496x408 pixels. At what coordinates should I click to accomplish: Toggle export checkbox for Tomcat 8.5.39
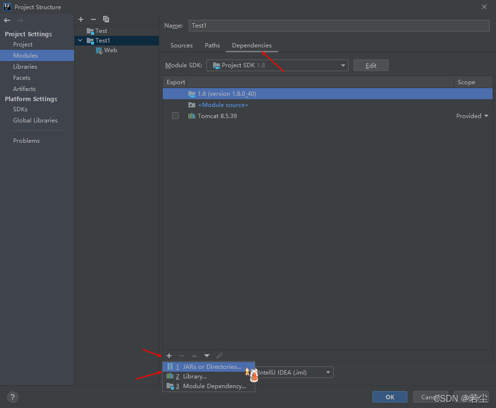point(175,116)
